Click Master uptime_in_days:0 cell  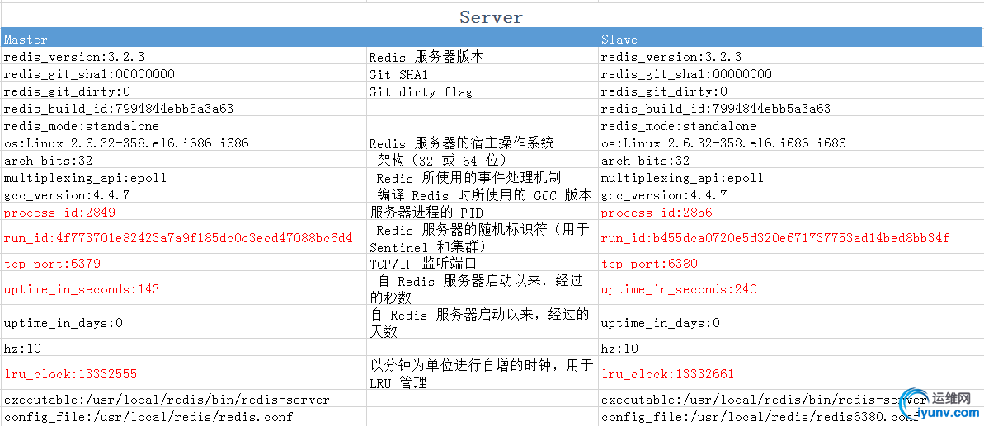[x=183, y=323]
